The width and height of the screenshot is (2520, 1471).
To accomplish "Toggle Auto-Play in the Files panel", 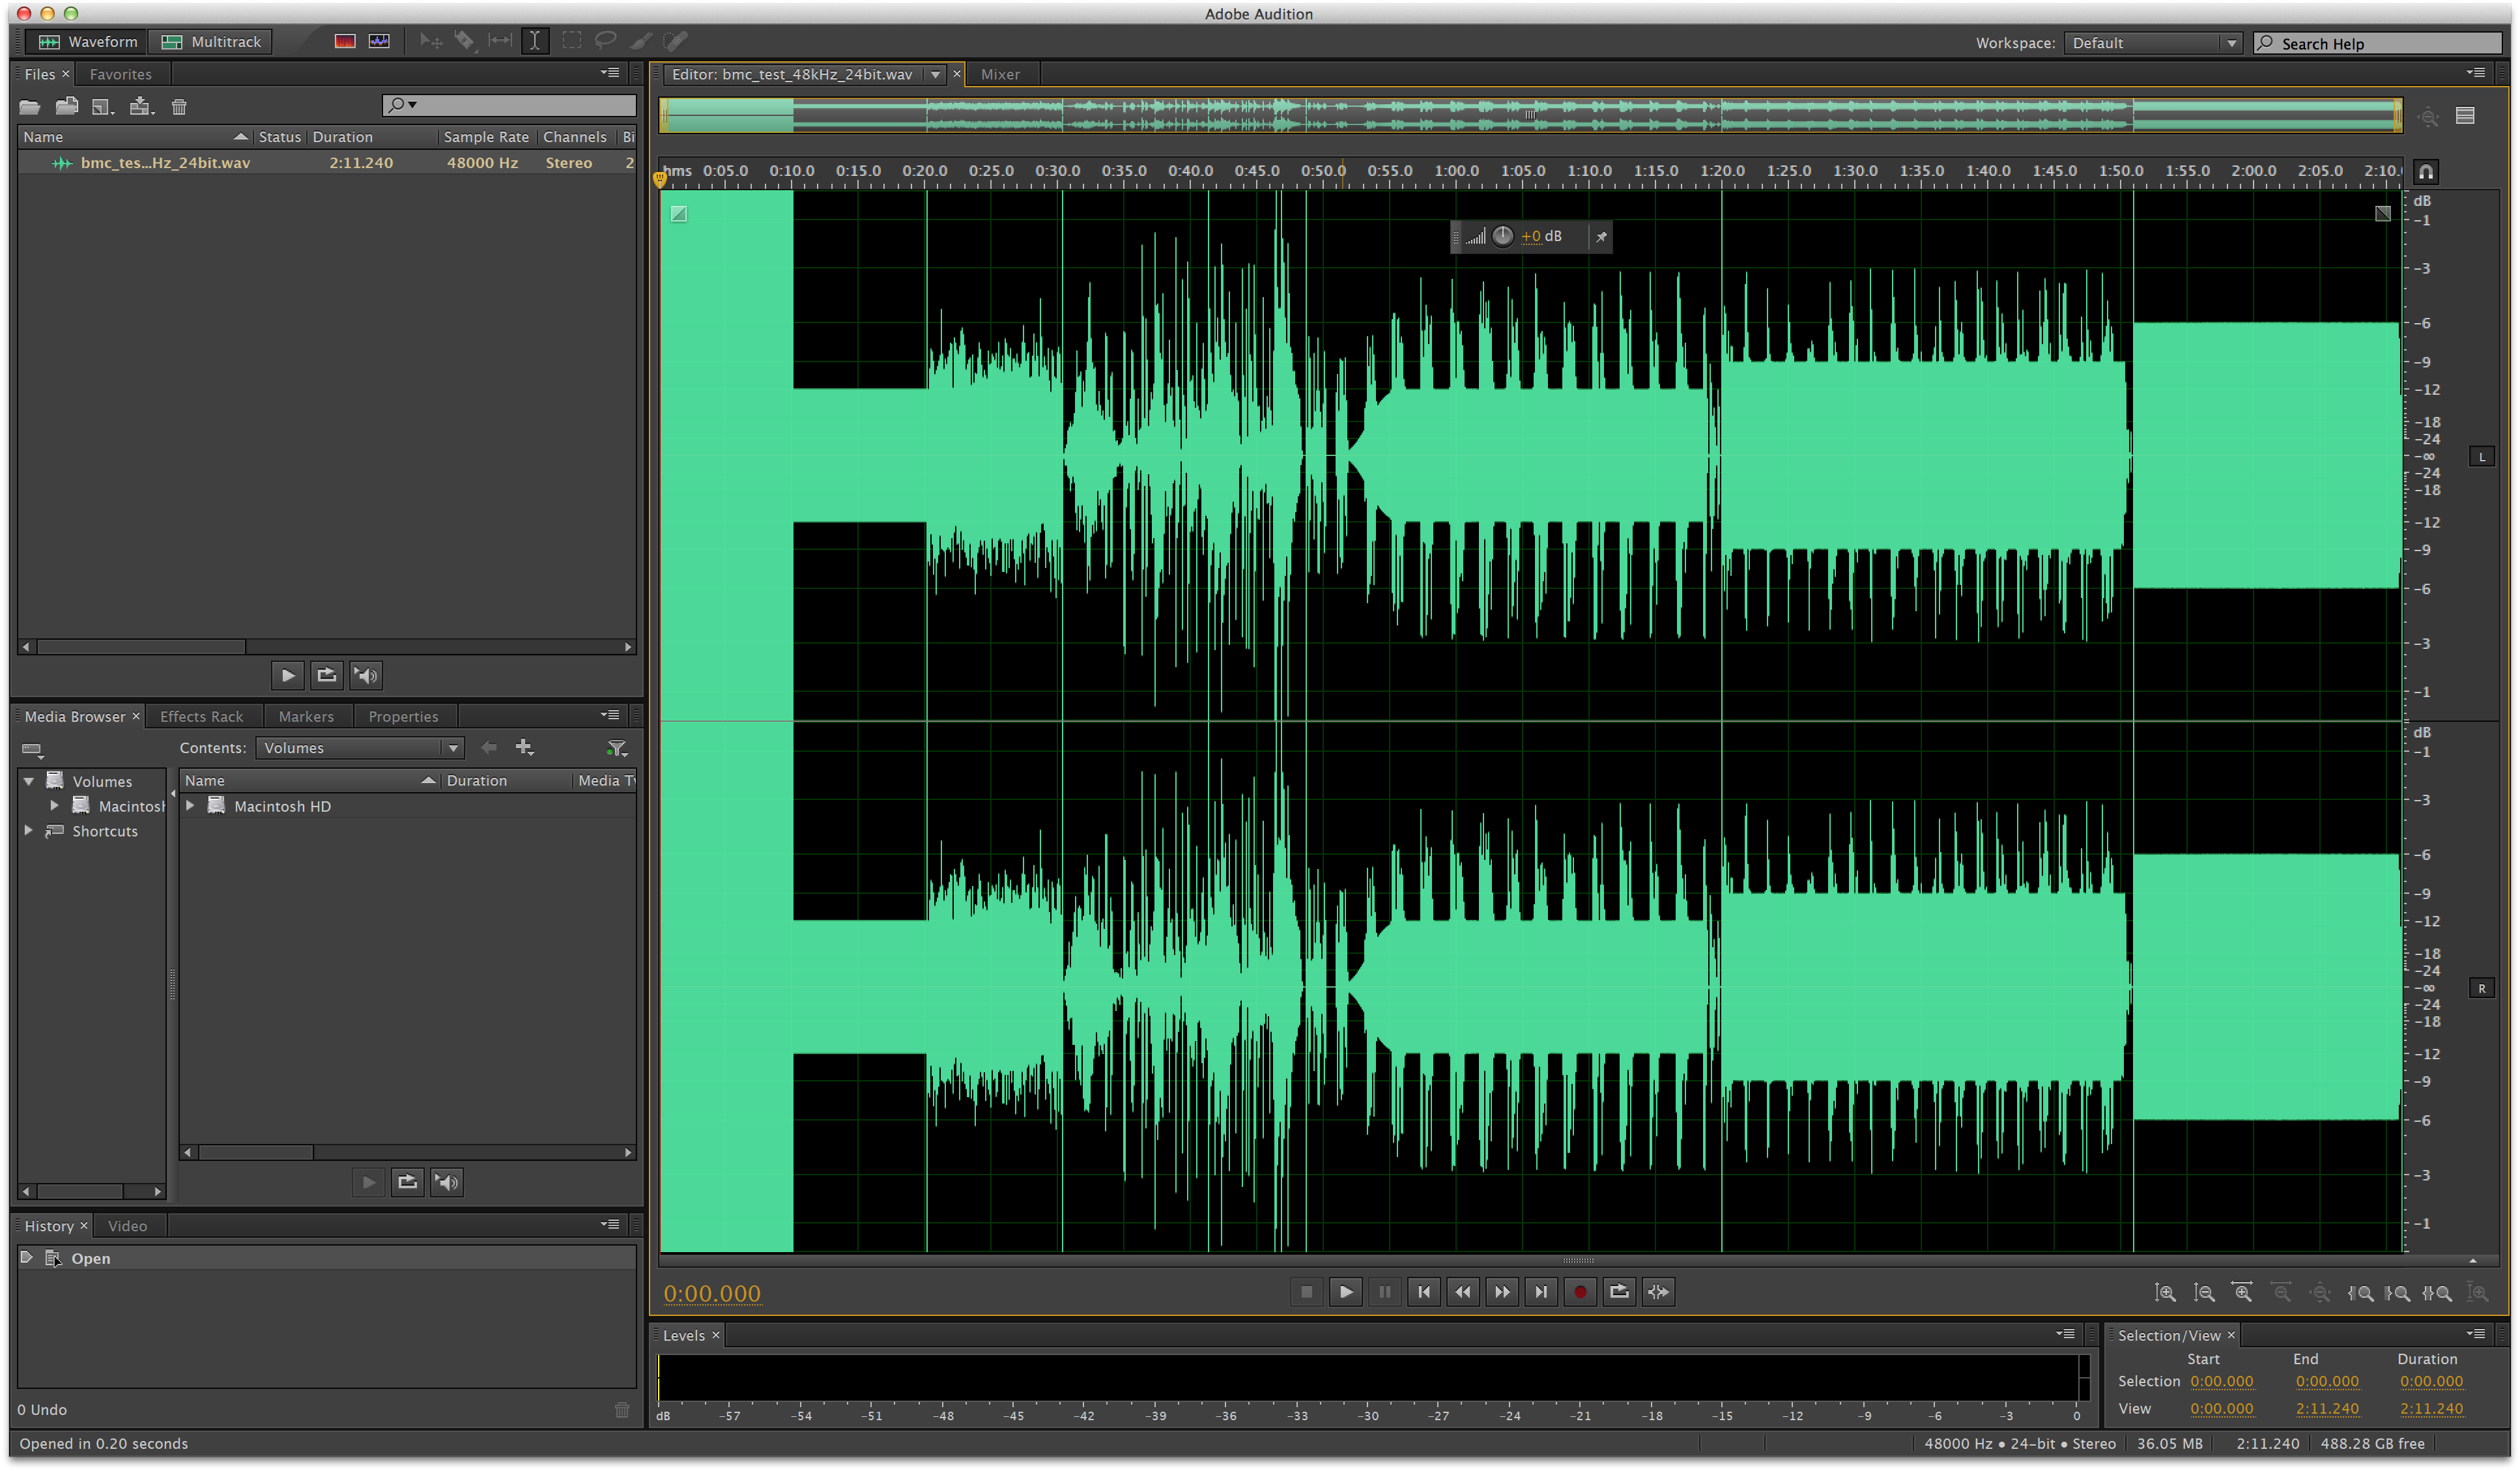I will click(x=366, y=676).
